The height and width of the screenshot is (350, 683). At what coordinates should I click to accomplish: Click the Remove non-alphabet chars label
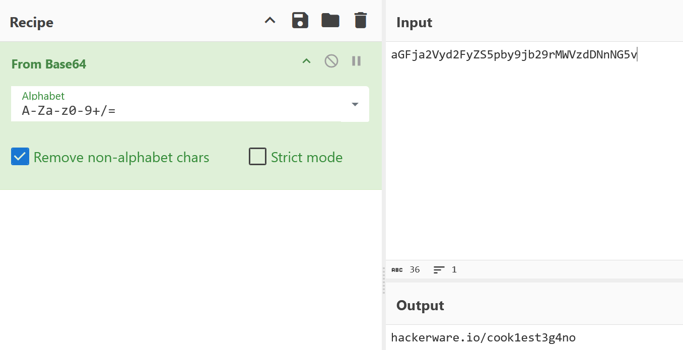click(121, 158)
